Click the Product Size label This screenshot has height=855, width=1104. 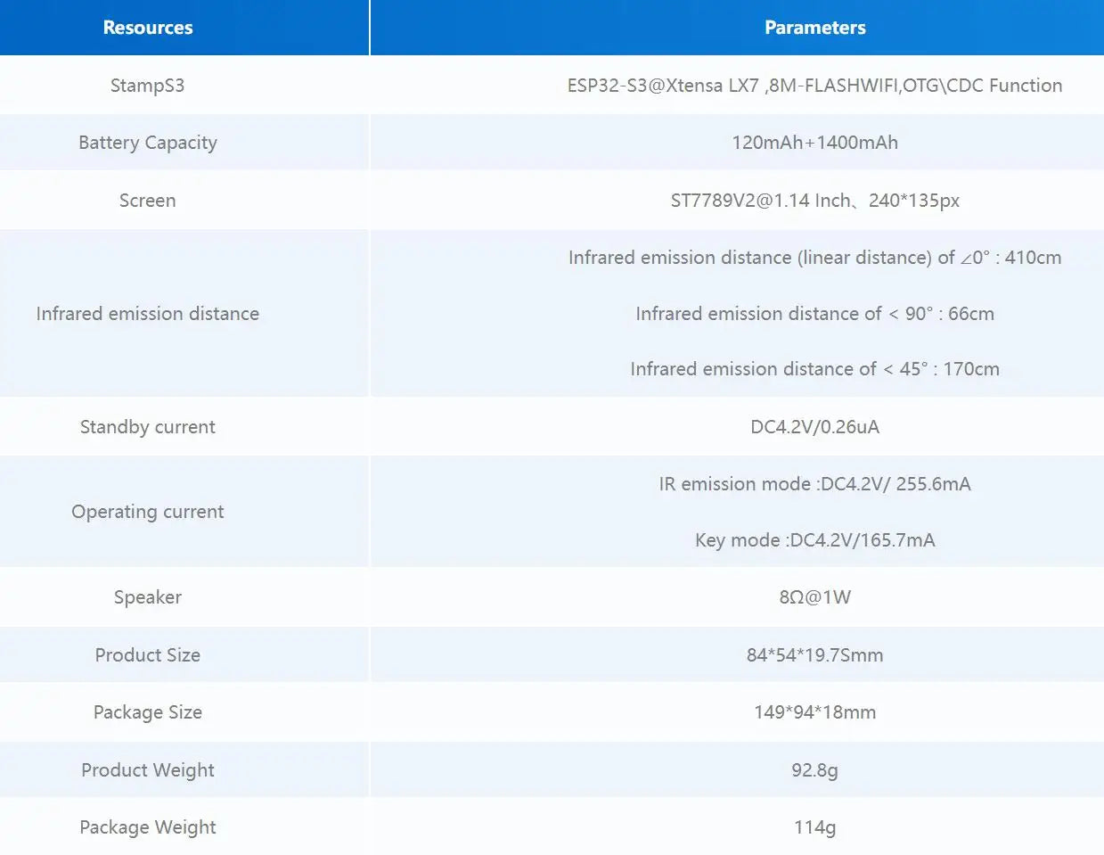click(x=148, y=655)
